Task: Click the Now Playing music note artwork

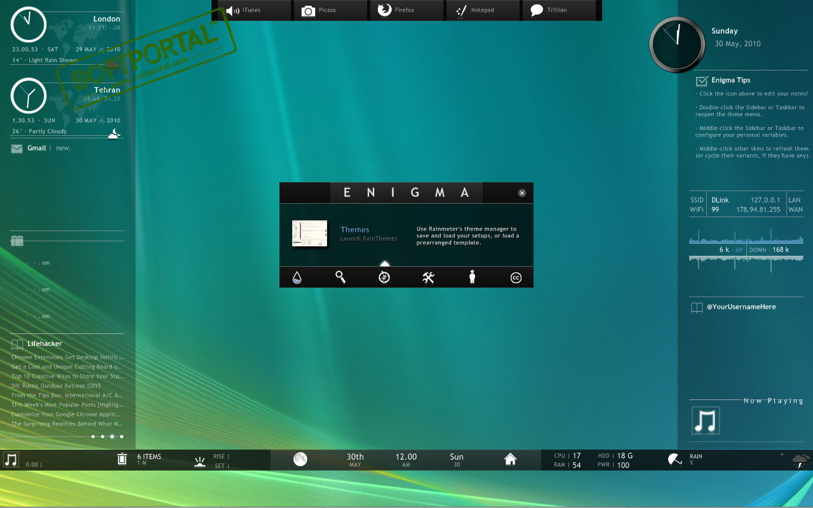Action: coord(706,420)
